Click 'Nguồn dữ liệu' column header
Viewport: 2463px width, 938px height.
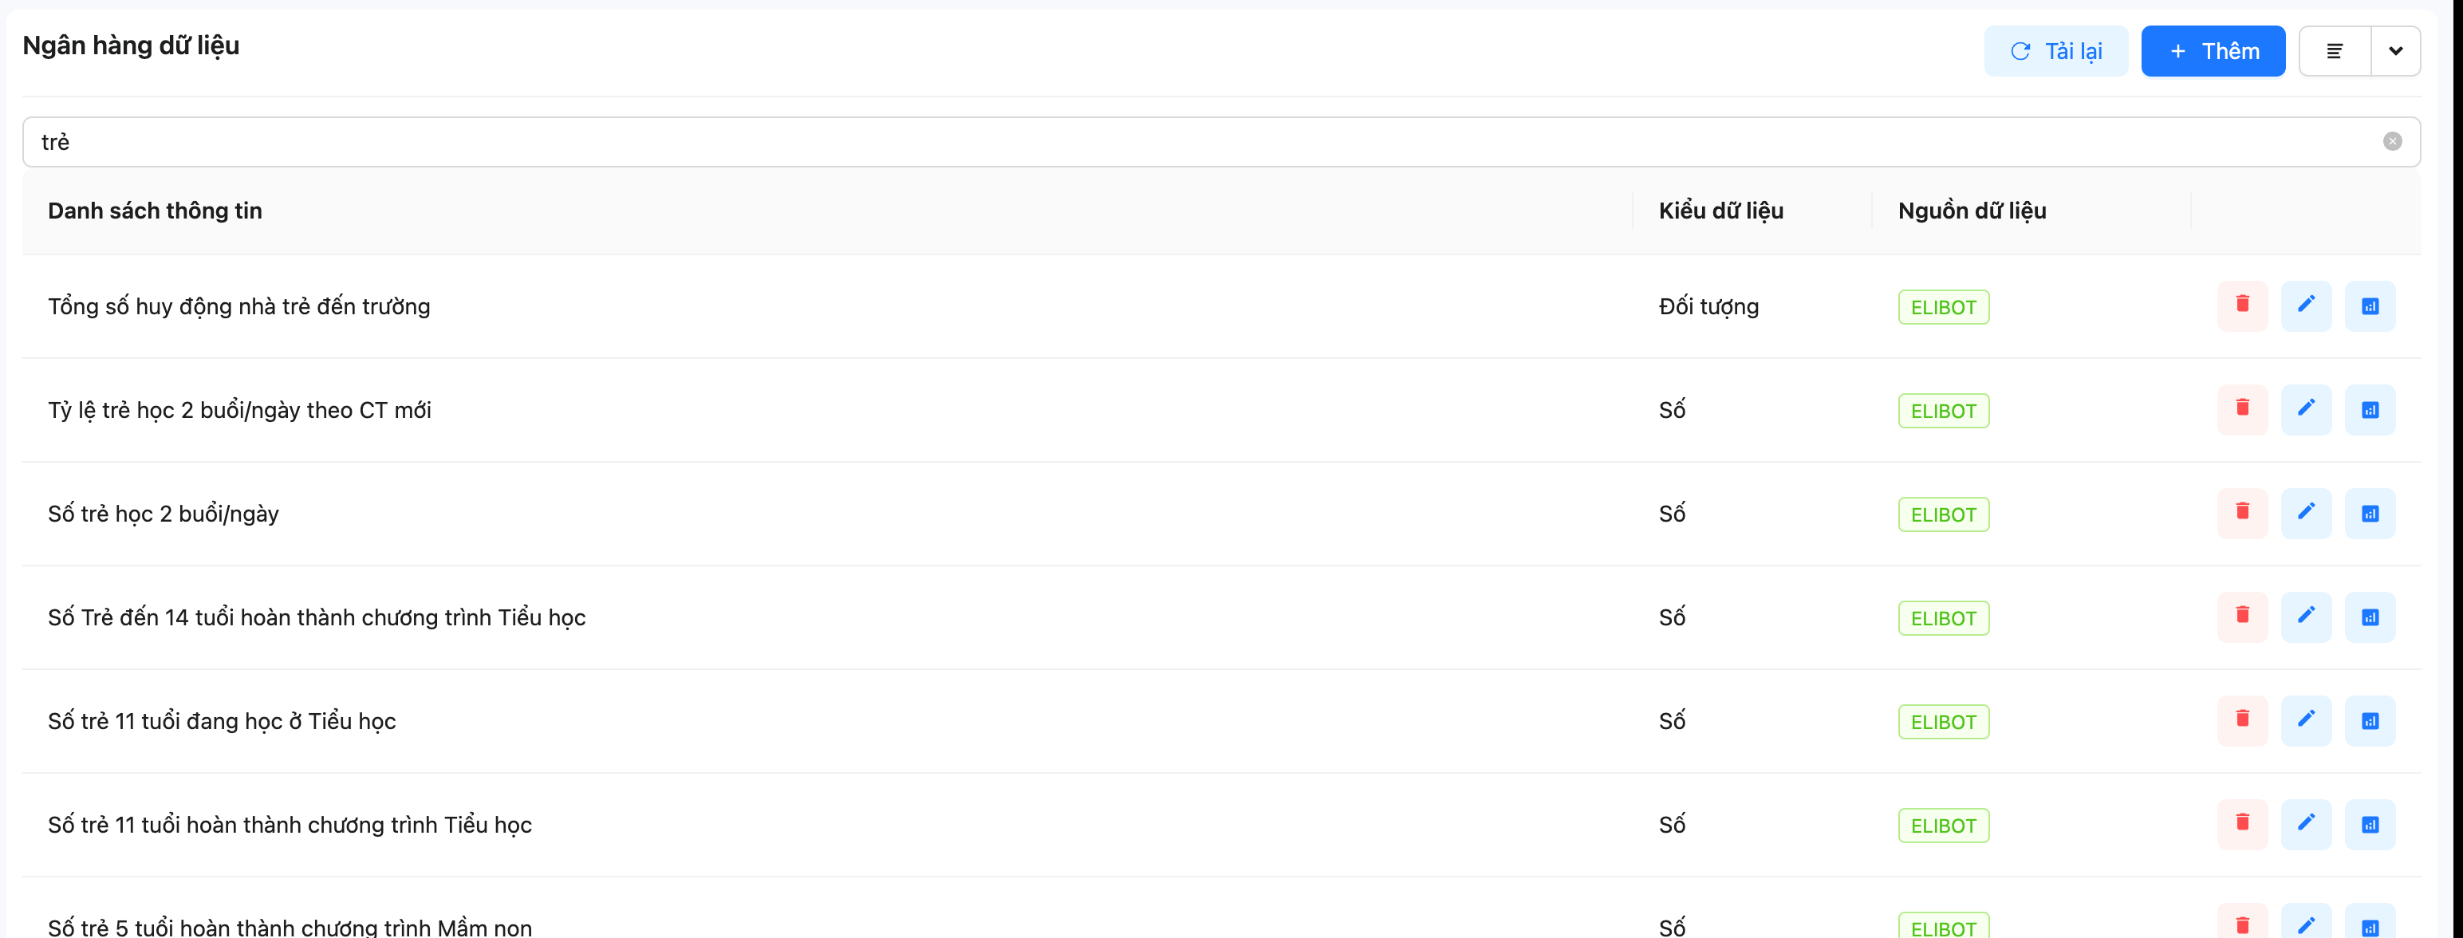point(1972,211)
